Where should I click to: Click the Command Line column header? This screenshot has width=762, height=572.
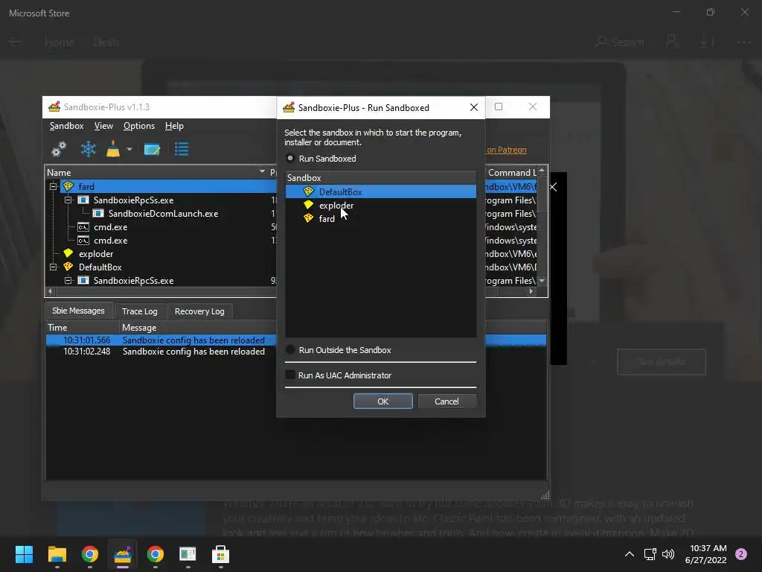510,172
